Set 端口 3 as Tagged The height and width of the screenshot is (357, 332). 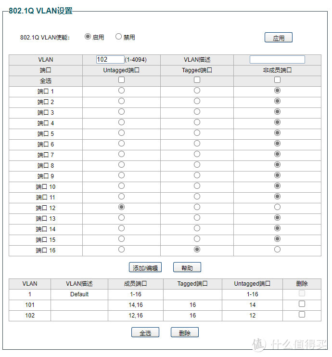197,112
